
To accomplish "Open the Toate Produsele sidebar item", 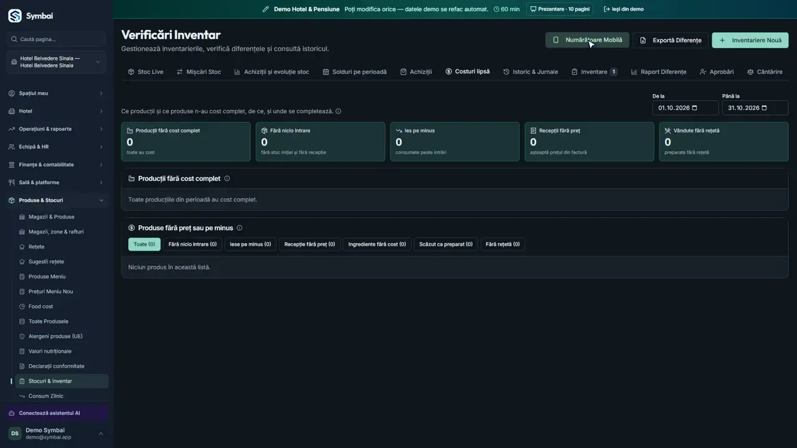I will coord(62,322).
